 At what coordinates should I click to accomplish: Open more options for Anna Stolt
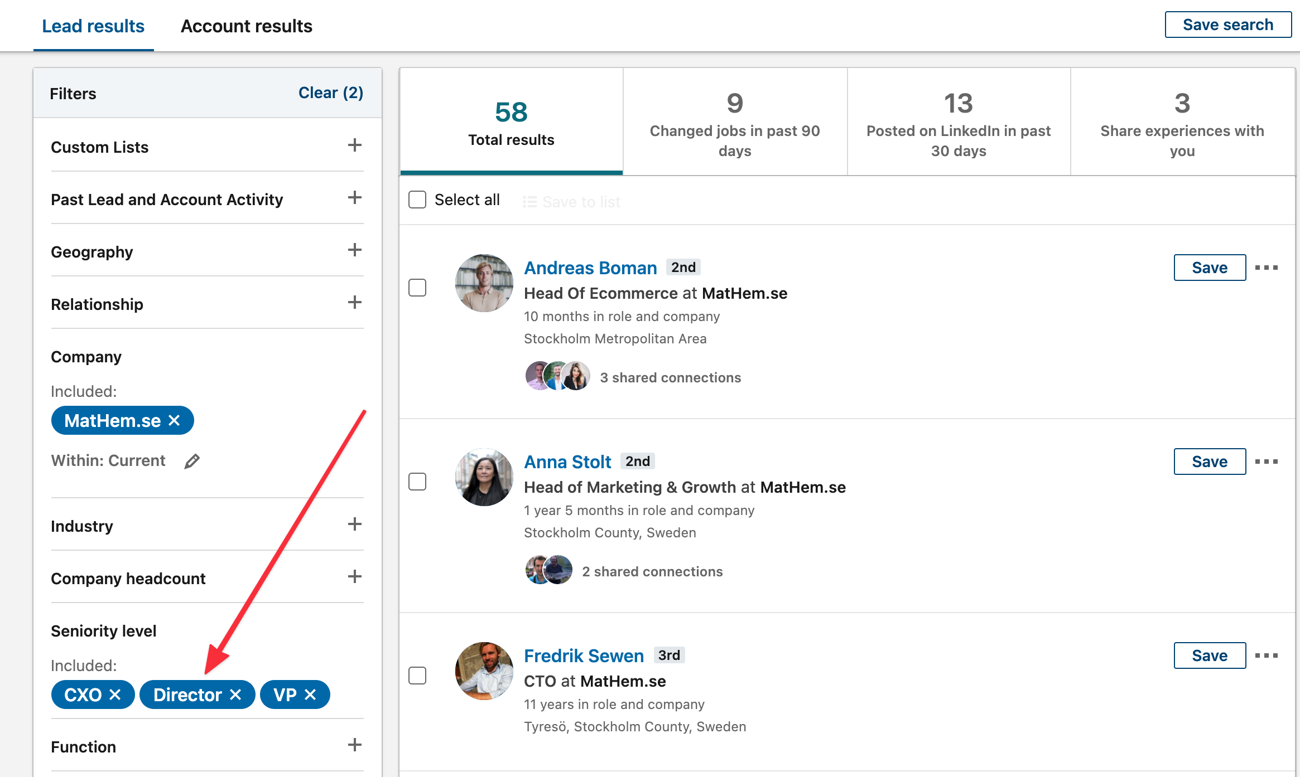point(1266,462)
